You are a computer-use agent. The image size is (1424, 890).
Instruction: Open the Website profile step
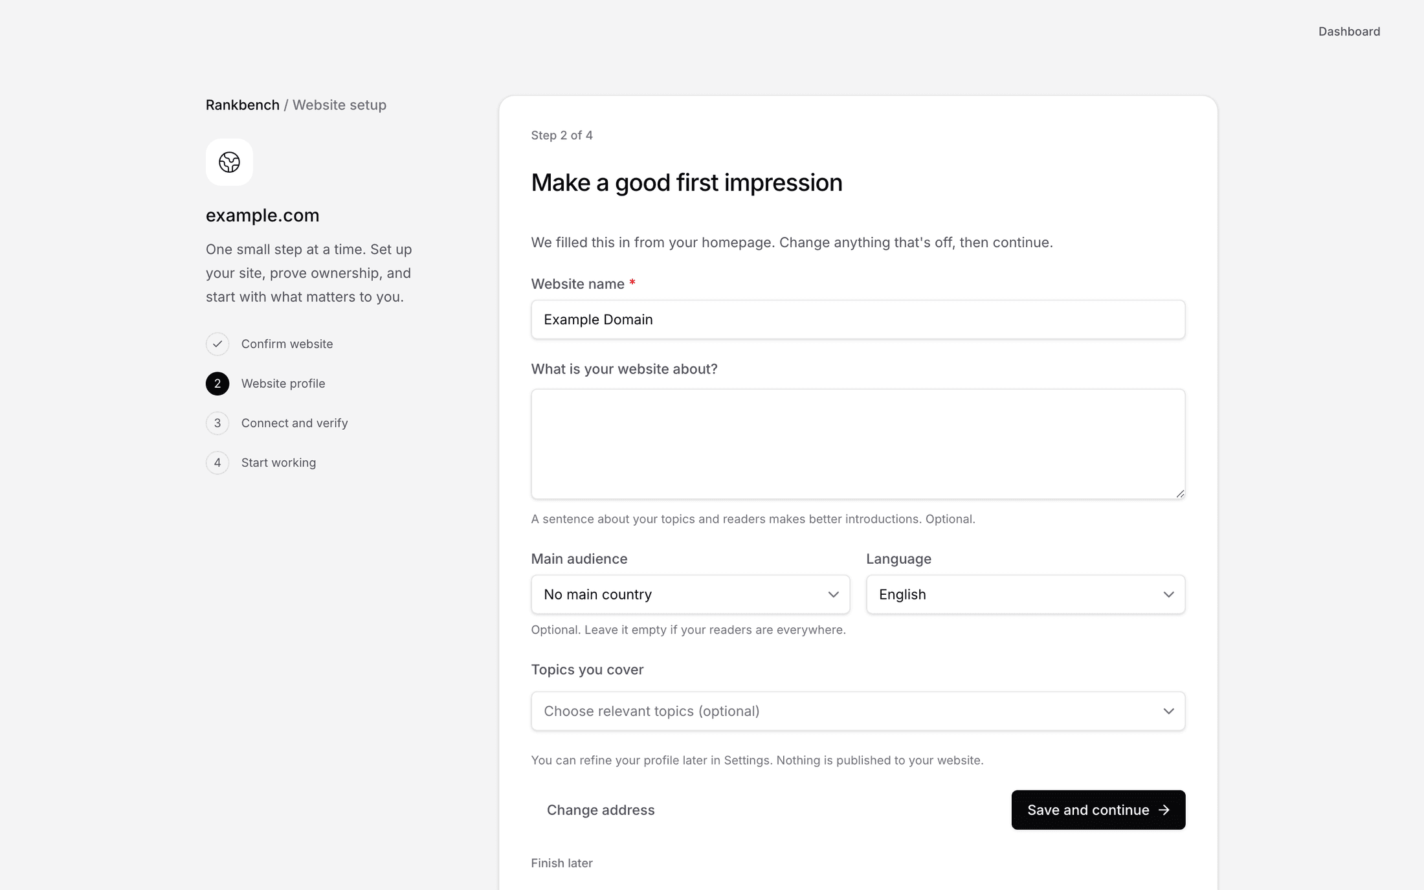(x=283, y=384)
